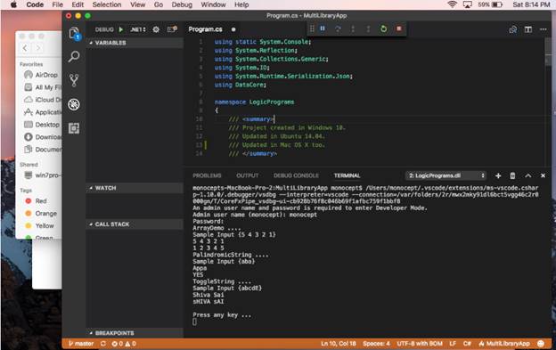Open the Apple menu
556x350 pixels.
(x=13, y=4)
